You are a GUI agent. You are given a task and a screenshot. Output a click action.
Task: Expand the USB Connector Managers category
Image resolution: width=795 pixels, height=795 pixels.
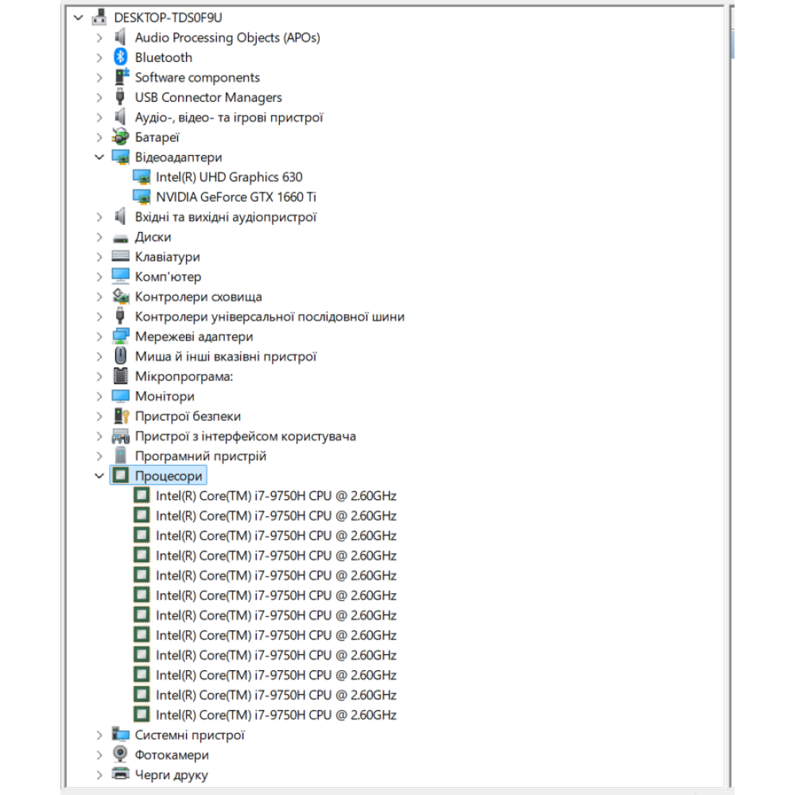pos(99,98)
